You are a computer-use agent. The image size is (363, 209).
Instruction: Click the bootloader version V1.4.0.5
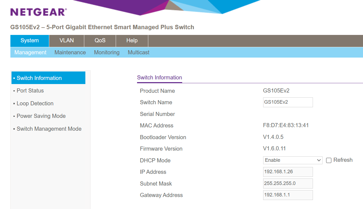[273, 137]
